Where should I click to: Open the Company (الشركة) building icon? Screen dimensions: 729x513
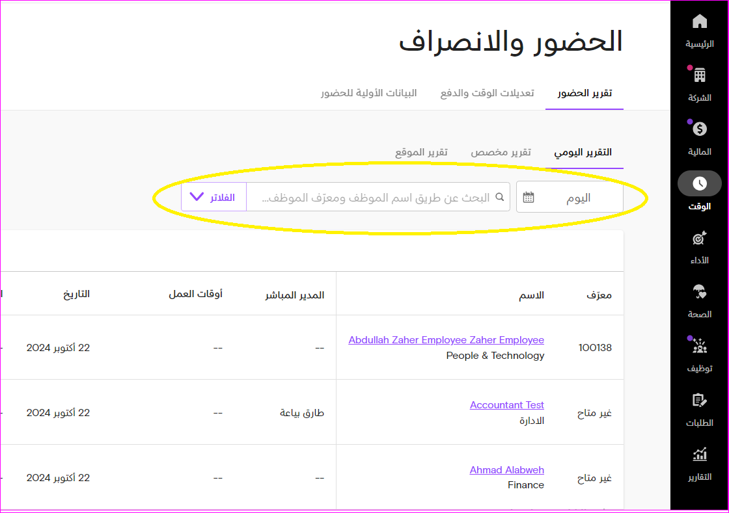click(700, 75)
